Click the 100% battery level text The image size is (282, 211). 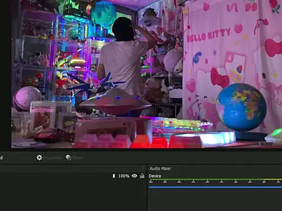(124, 176)
